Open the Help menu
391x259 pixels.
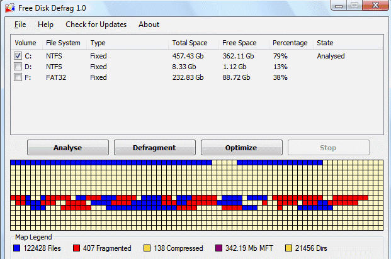[x=45, y=25]
